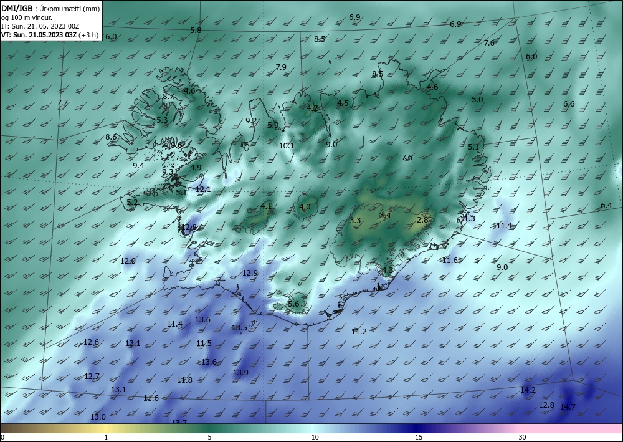The height and width of the screenshot is (442, 623).
Task: Click the value 11.5 on the map
Action: point(204,343)
